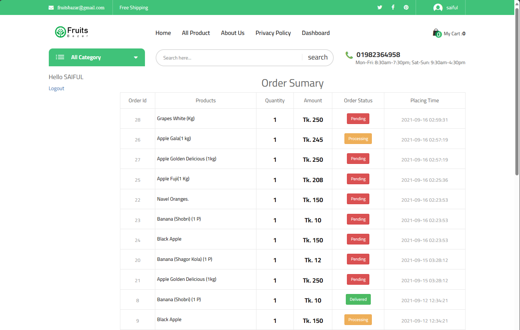520x330 pixels.
Task: Click the Free Shipping link
Action: (x=134, y=7)
